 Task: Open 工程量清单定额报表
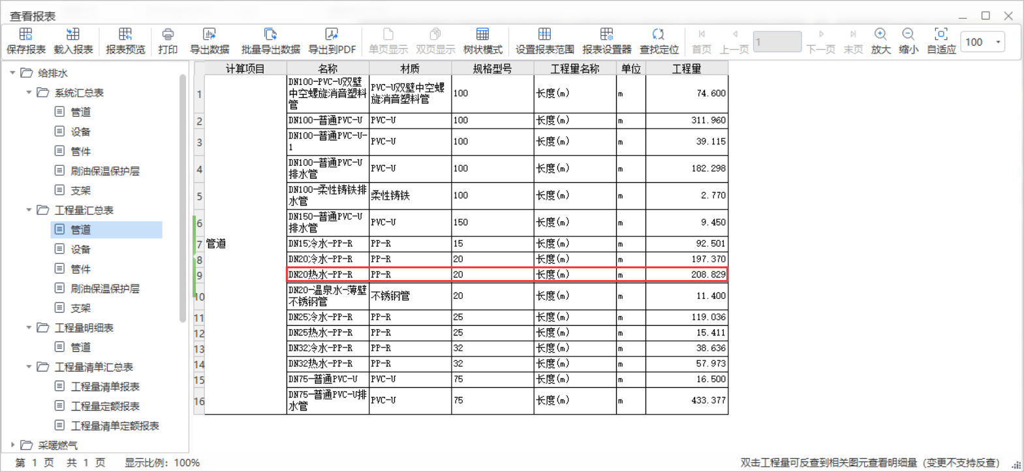pos(115,426)
